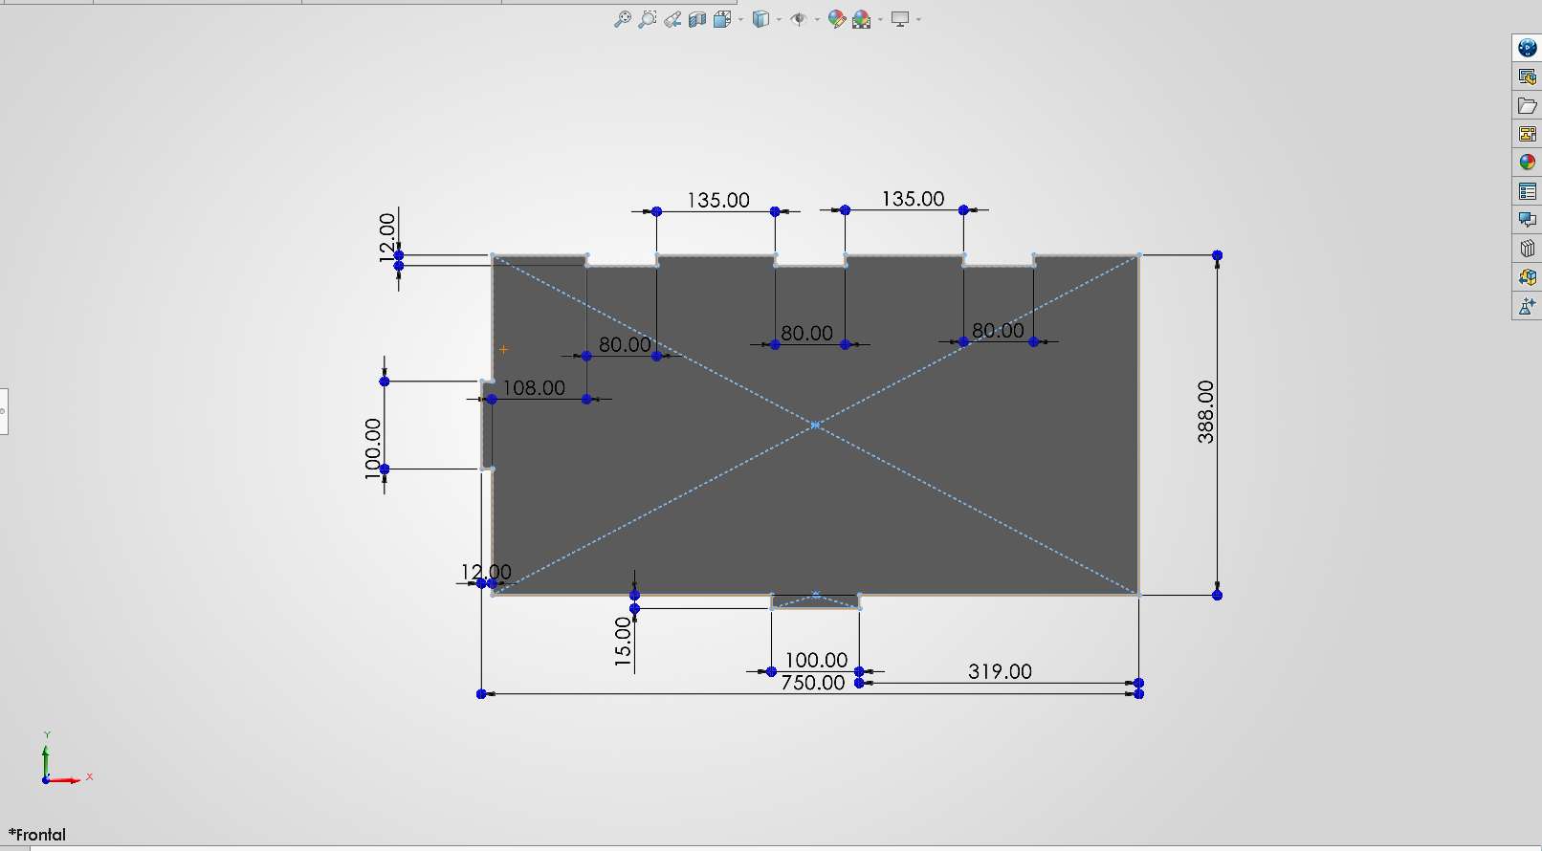The image size is (1542, 851).
Task: Open the View Orientation cube icon
Action: 722,19
